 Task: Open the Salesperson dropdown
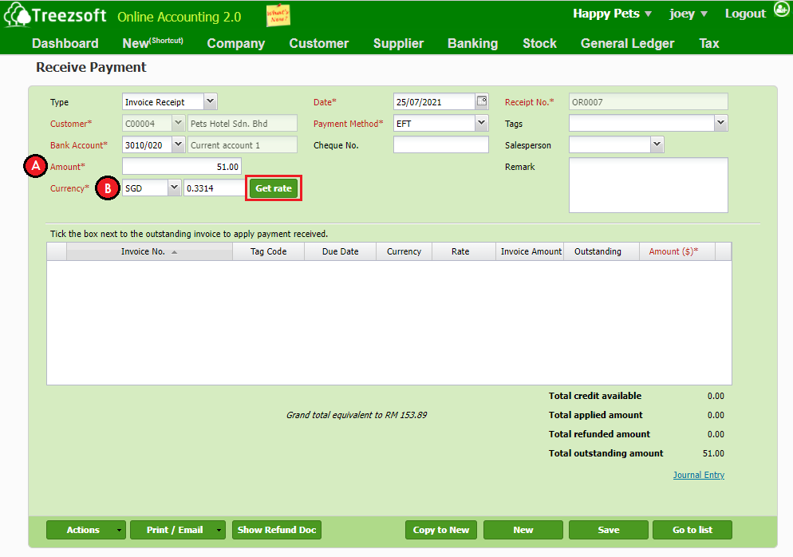point(657,144)
